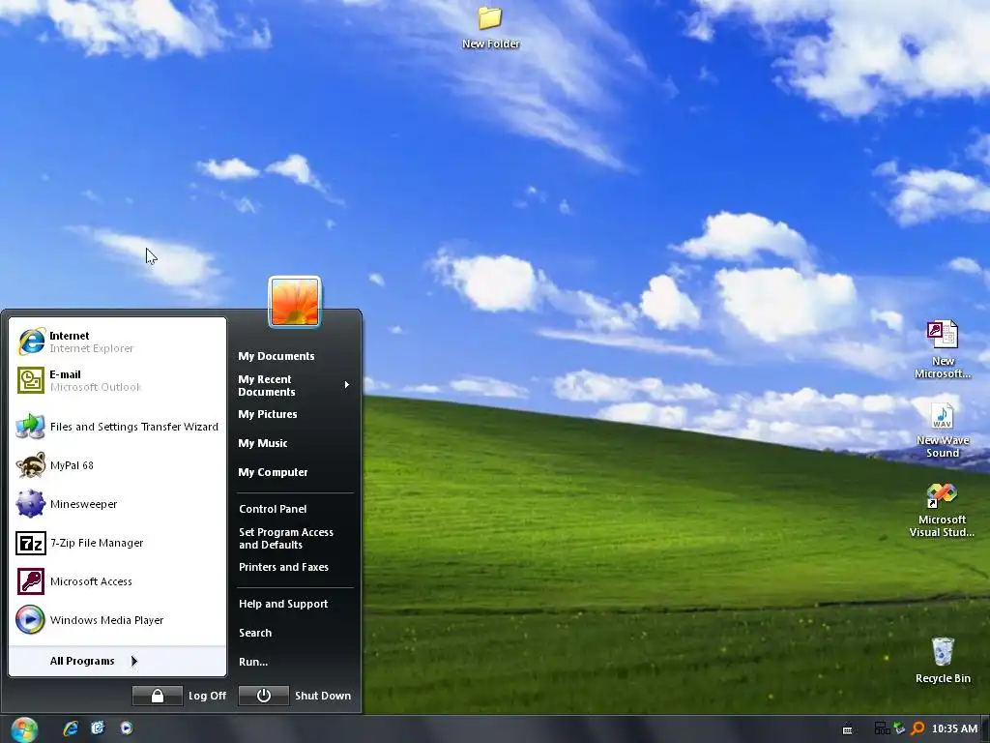Click the on-screen keyboard tray icon
The image size is (990, 743).
[848, 729]
